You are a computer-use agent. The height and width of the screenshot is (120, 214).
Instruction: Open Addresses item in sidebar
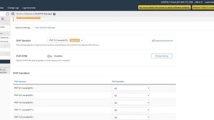tap(4, 38)
